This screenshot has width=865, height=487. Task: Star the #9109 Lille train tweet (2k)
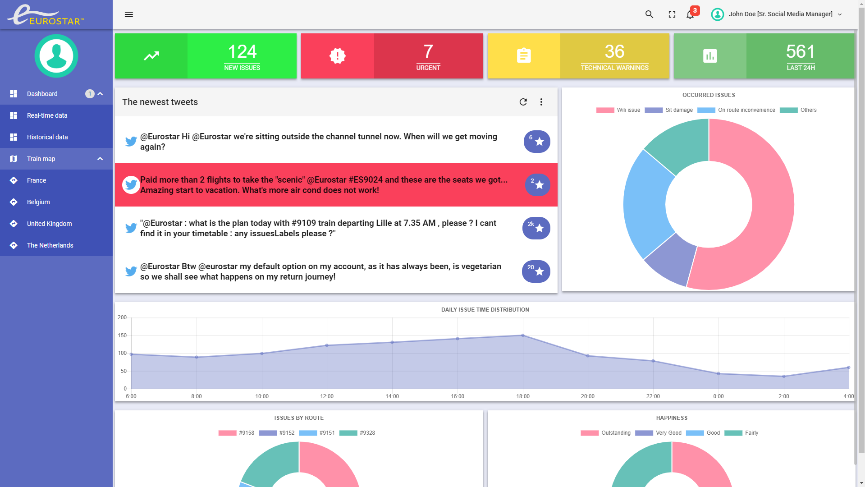pyautogui.click(x=536, y=228)
